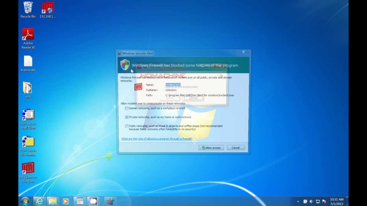Enable Public networks checkbox
The image size is (367, 206).
(x=126, y=126)
